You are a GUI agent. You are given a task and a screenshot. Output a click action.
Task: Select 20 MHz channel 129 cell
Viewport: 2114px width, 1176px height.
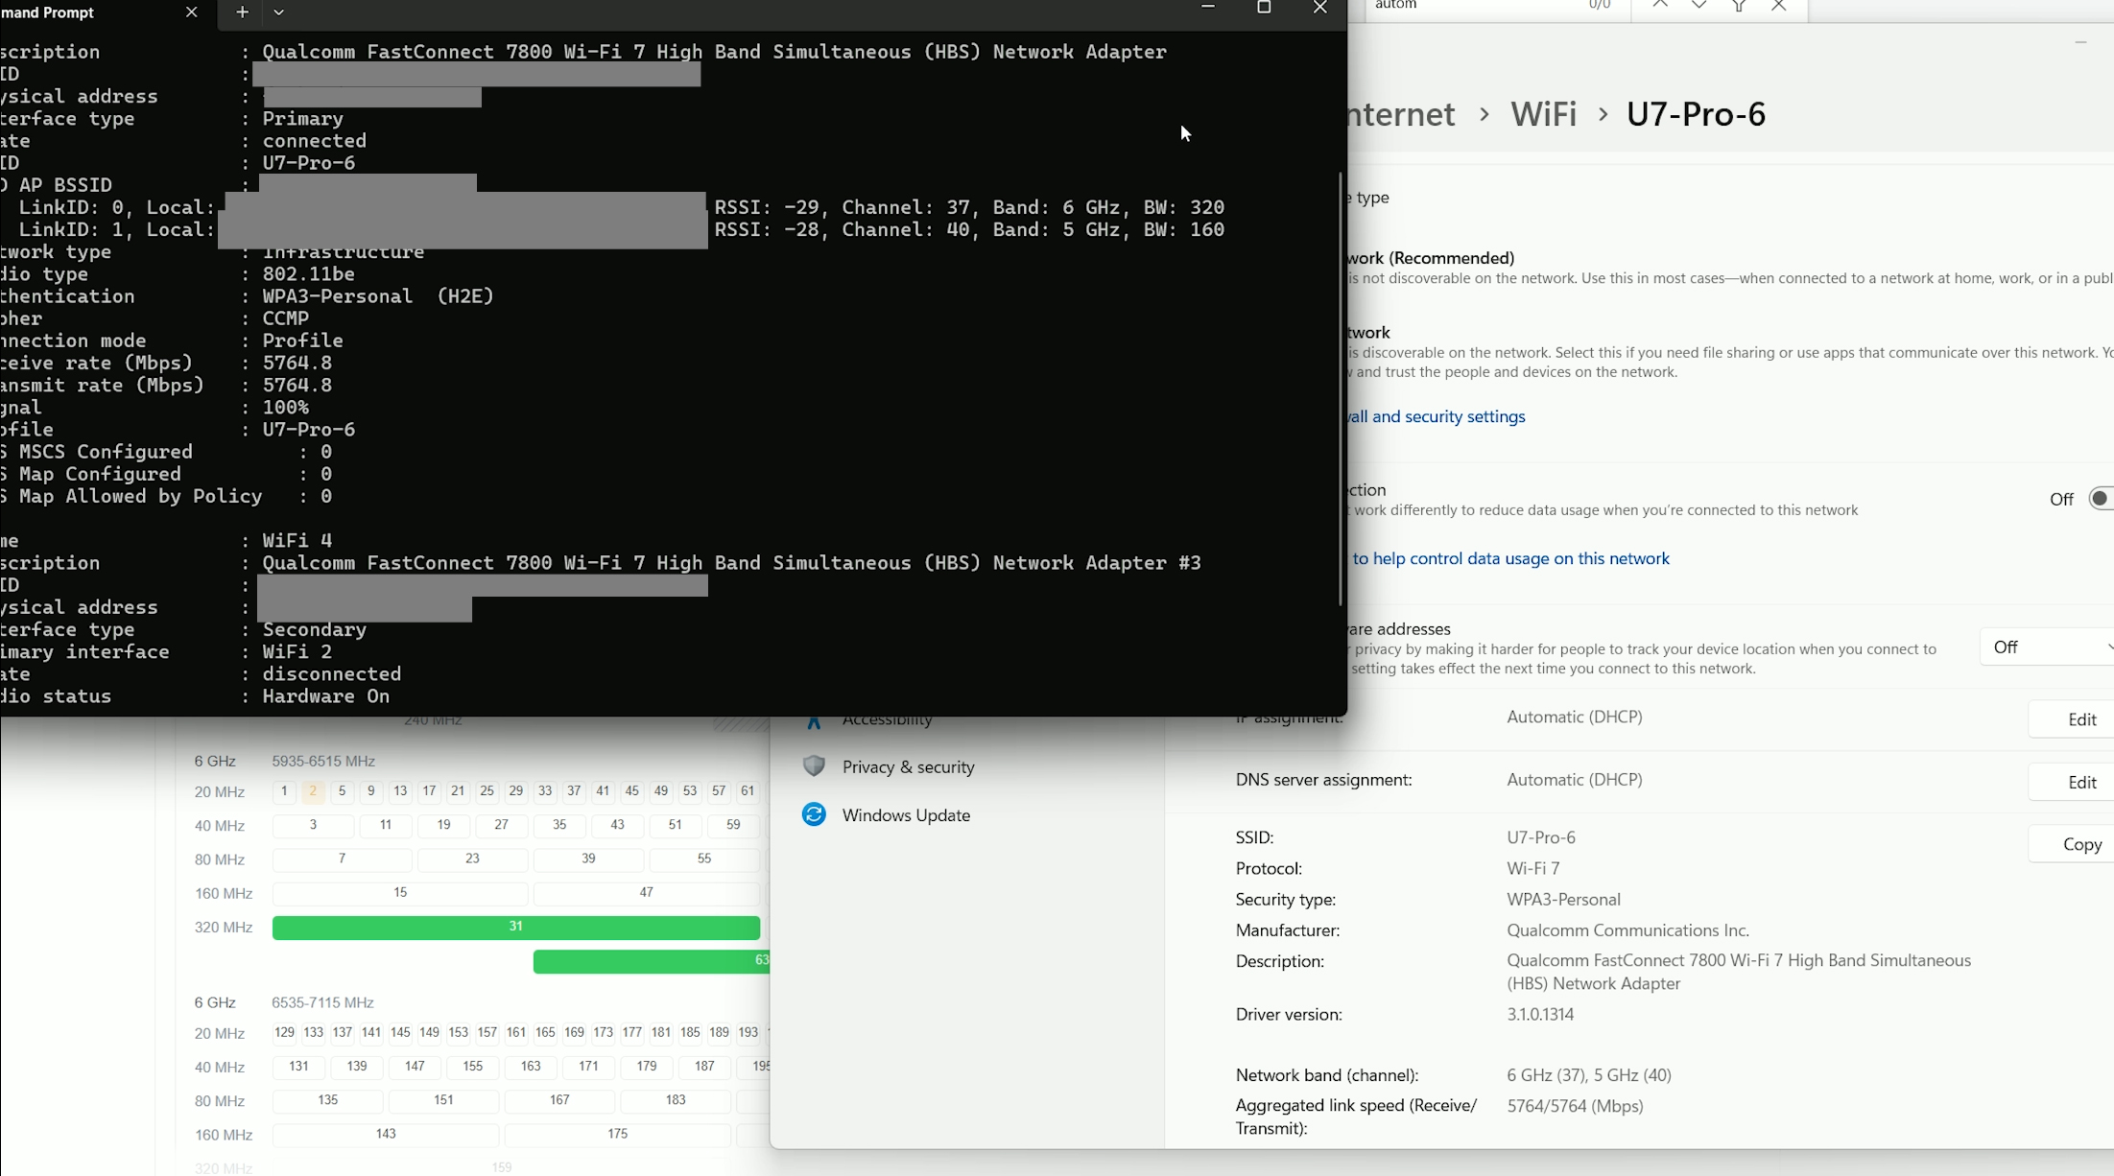pos(284,1033)
